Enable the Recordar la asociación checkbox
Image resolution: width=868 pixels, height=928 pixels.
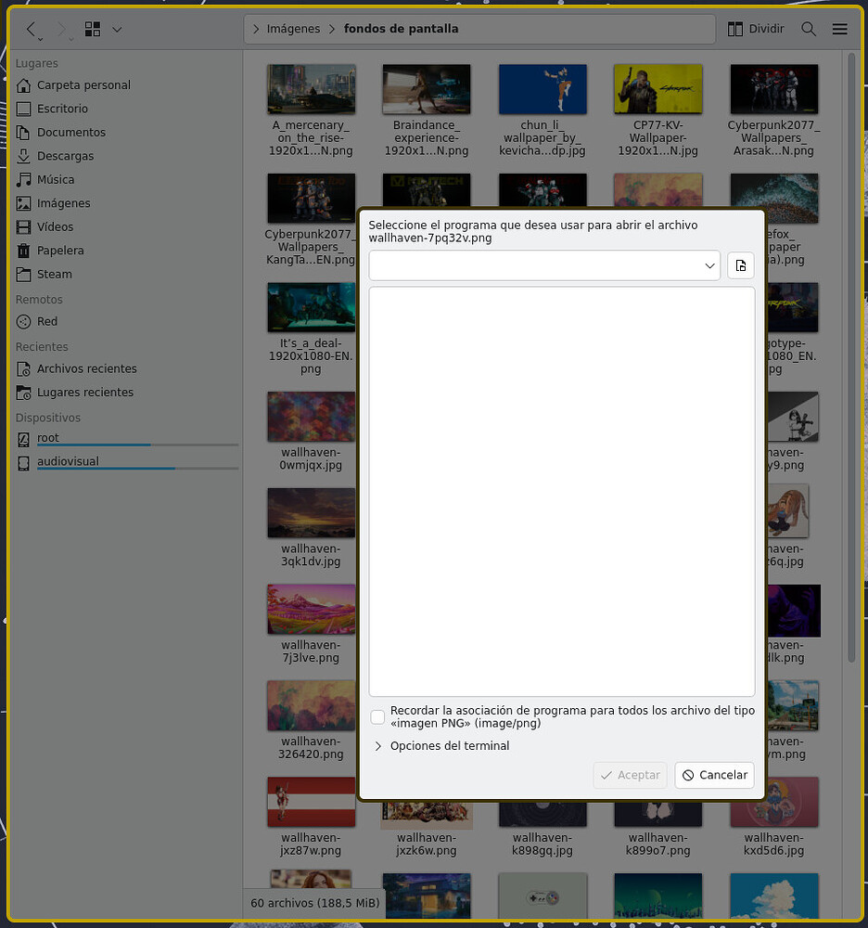[x=377, y=716]
